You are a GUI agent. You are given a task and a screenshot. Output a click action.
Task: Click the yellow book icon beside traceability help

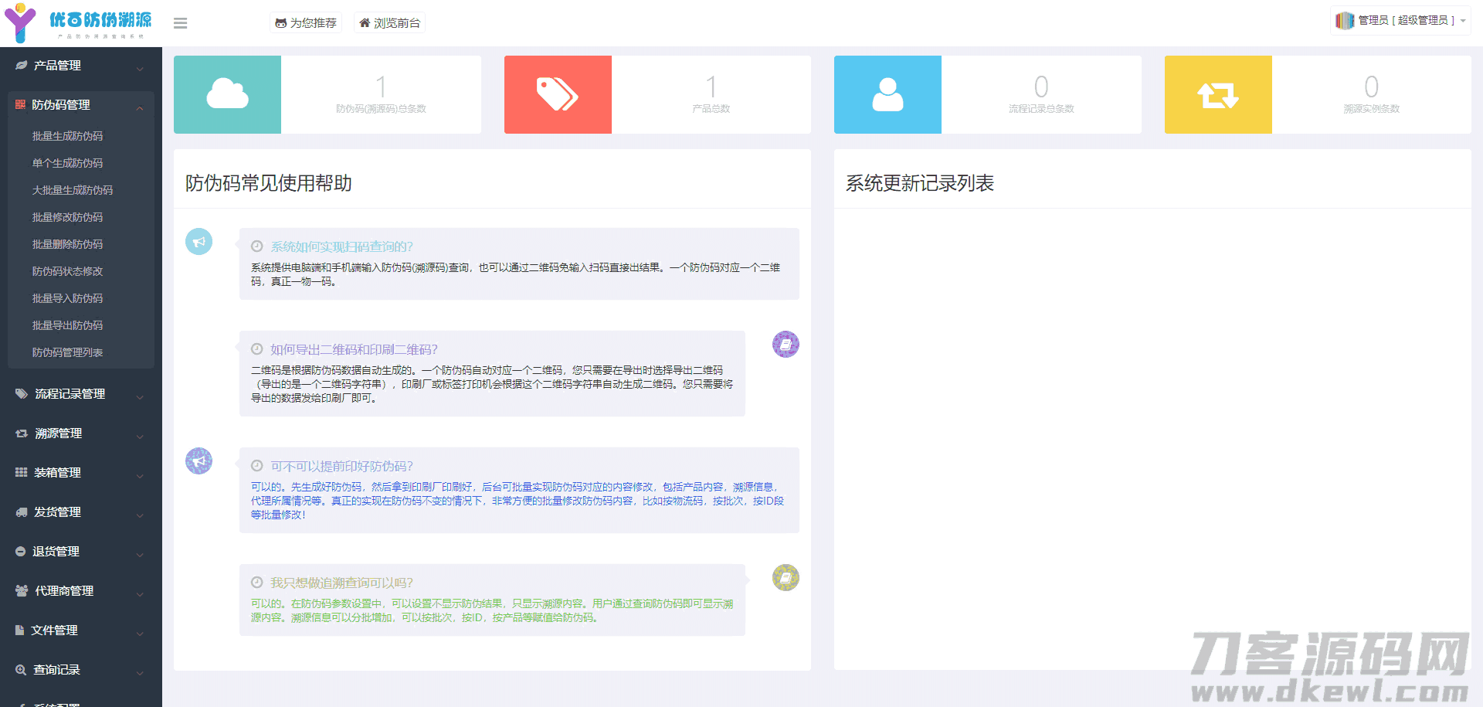coord(786,577)
